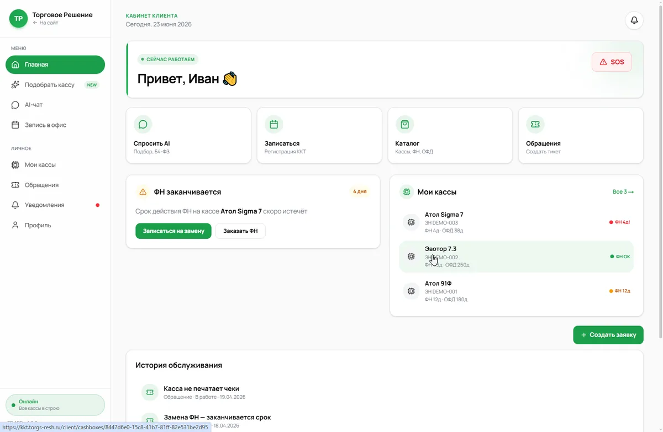Click the home icon beside Главная
663x432 pixels.
[x=15, y=65]
